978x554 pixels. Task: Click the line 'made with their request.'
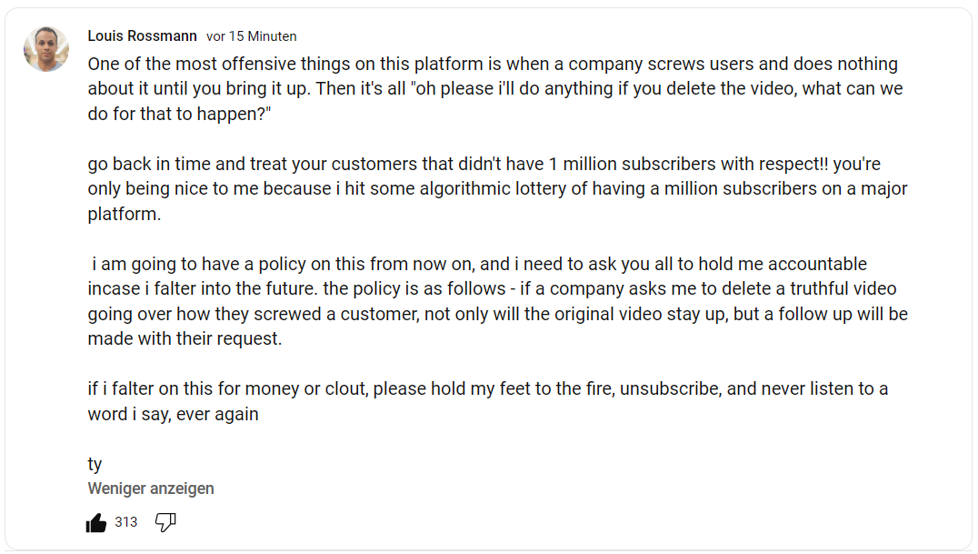[185, 338]
